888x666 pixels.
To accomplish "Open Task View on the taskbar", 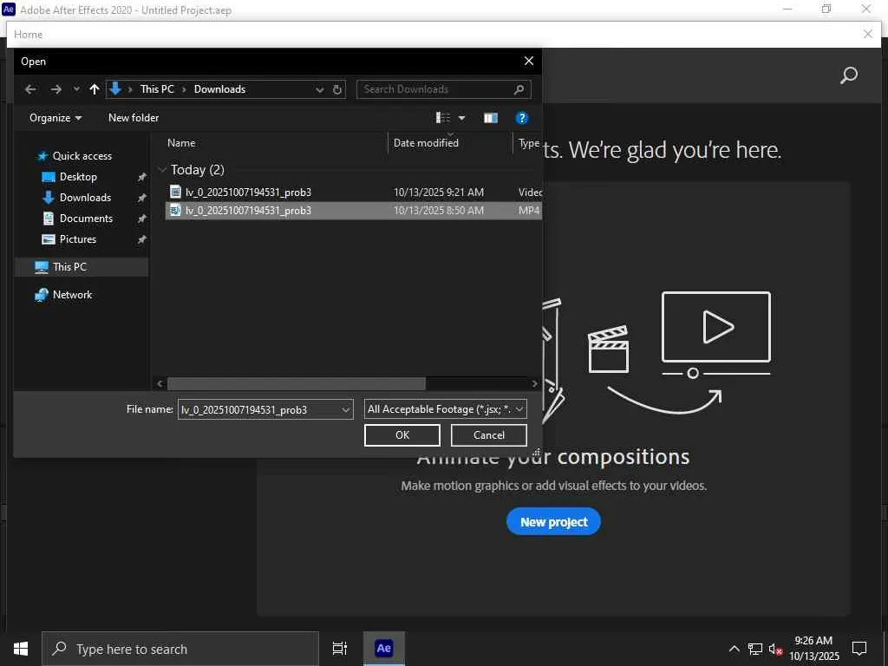I will [x=339, y=649].
